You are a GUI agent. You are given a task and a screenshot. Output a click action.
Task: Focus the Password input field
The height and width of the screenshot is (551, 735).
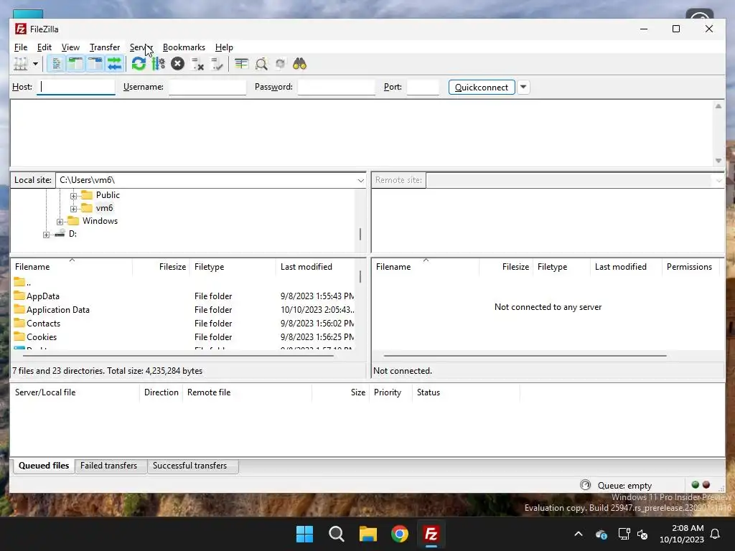point(336,87)
